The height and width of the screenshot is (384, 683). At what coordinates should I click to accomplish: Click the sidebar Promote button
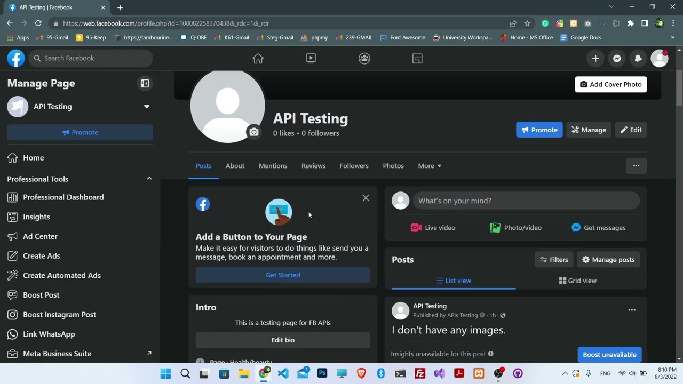pos(80,132)
